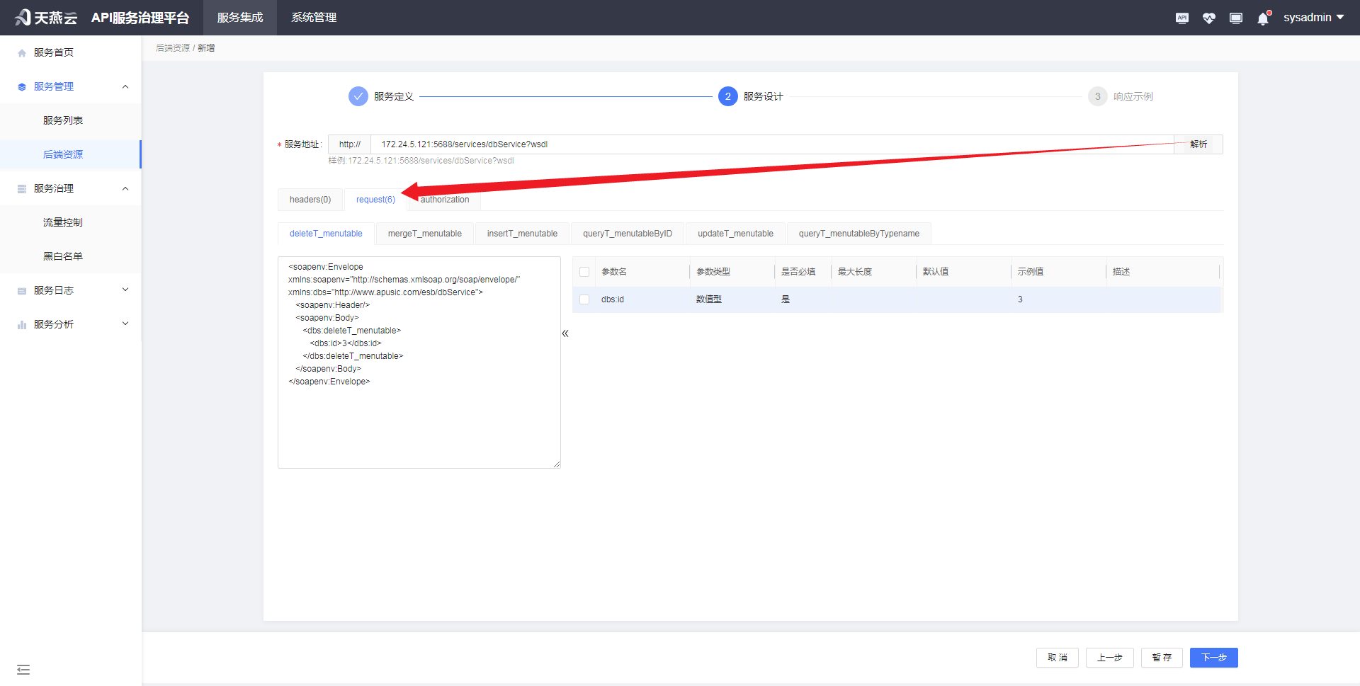This screenshot has width=1360, height=686.
Task: Click step 3 响应示例 on progress indicator
Action: pos(1096,96)
